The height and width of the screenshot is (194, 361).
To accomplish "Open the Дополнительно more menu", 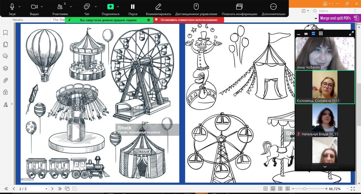I will pos(273,9).
